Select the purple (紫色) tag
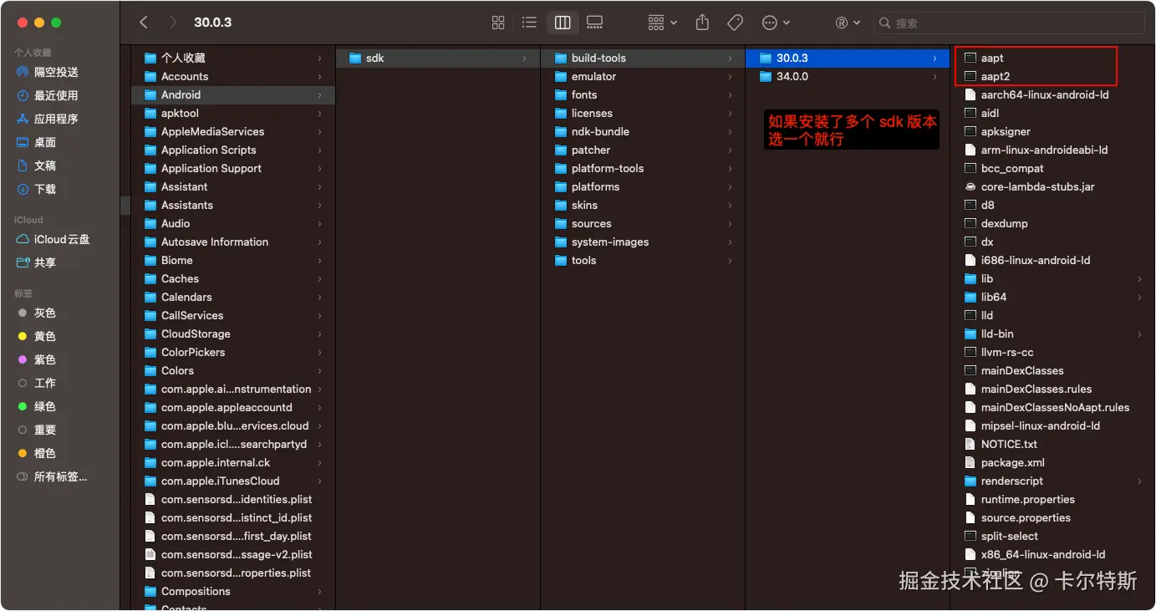 click(x=45, y=359)
